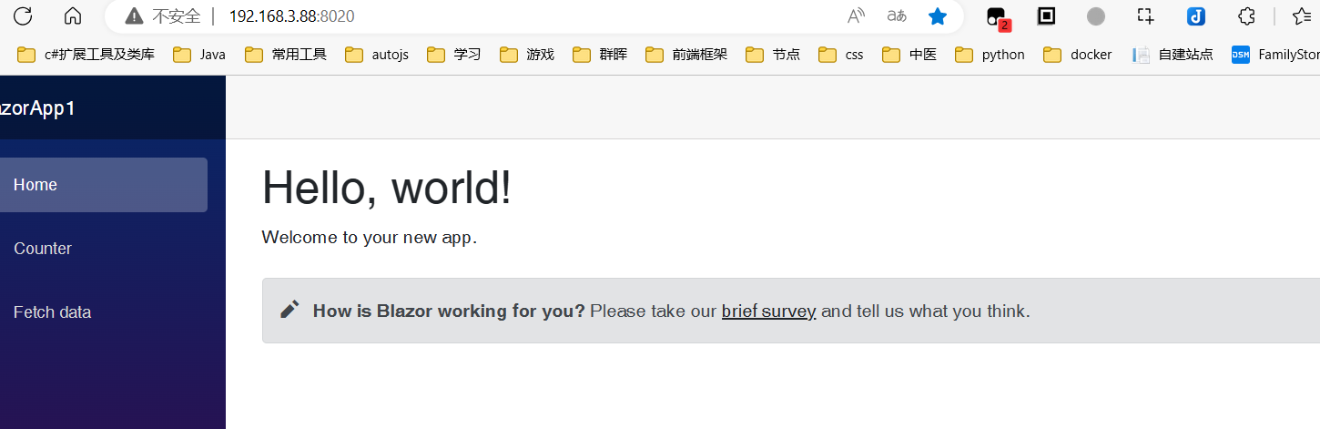1320x429 pixels.
Task: Go to browser home page icon
Action: [73, 15]
